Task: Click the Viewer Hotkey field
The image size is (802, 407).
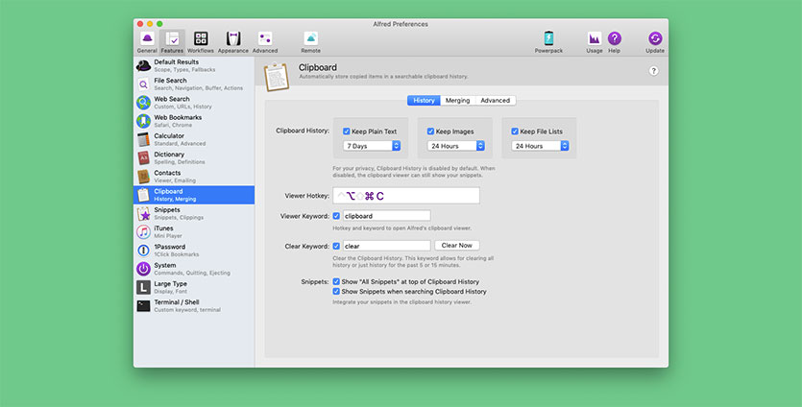Action: click(405, 196)
